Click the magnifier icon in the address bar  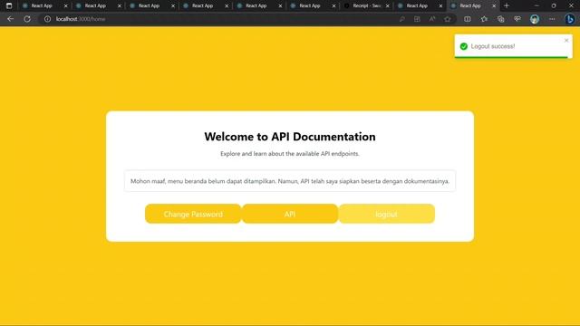coord(402,19)
